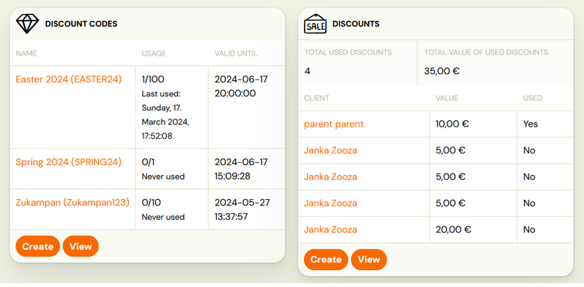Click the NAME column header
Screen dimensions: 584x287
click(x=26, y=53)
